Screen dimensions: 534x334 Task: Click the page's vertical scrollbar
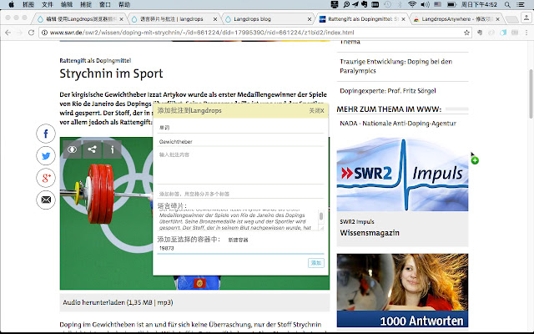(531, 94)
